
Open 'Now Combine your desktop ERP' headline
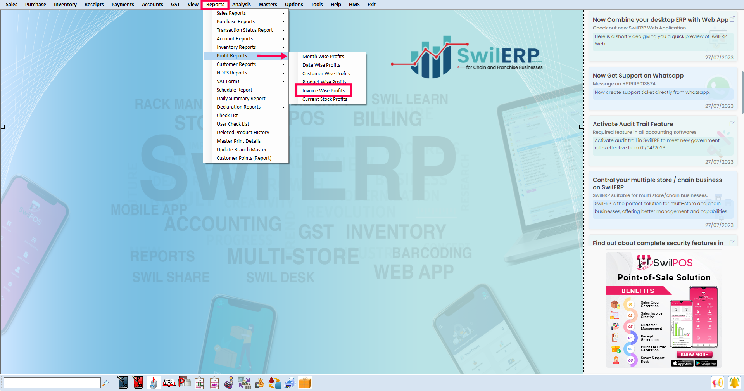point(660,20)
